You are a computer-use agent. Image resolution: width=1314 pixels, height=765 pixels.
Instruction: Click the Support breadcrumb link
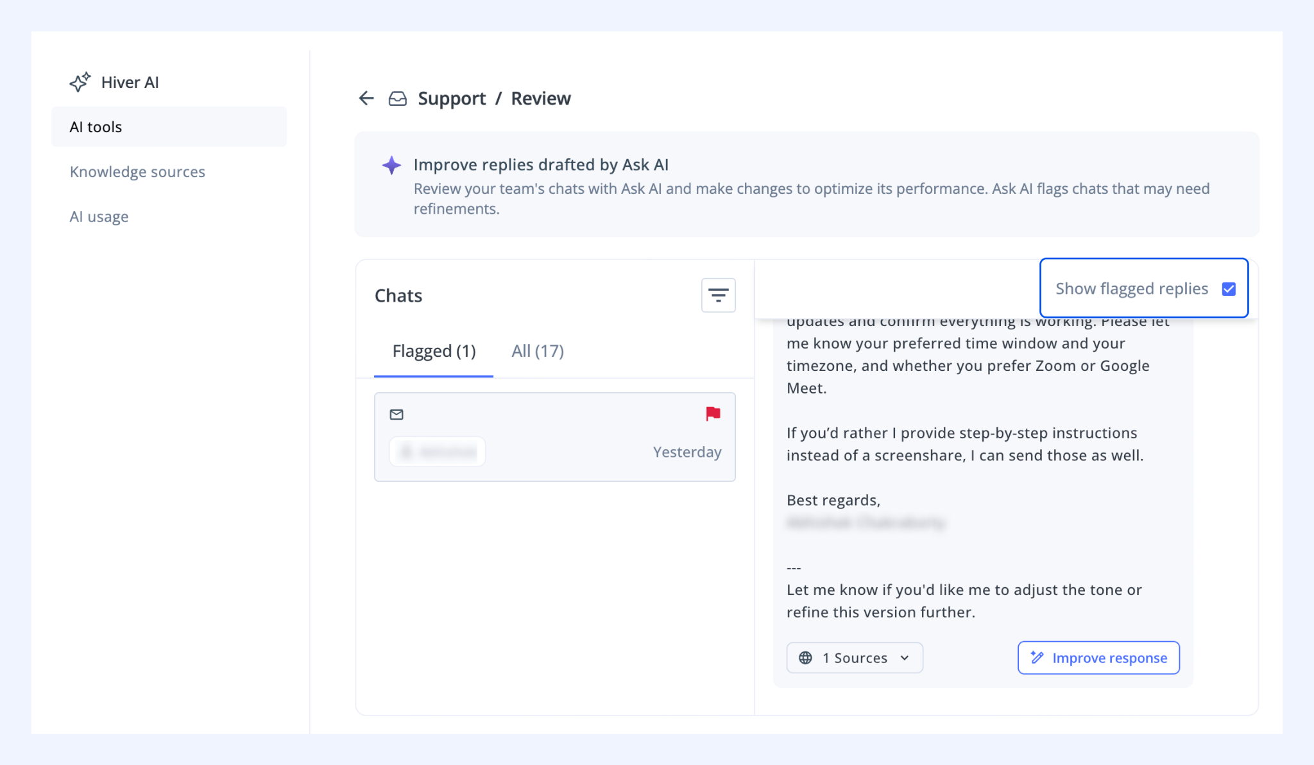tap(452, 98)
